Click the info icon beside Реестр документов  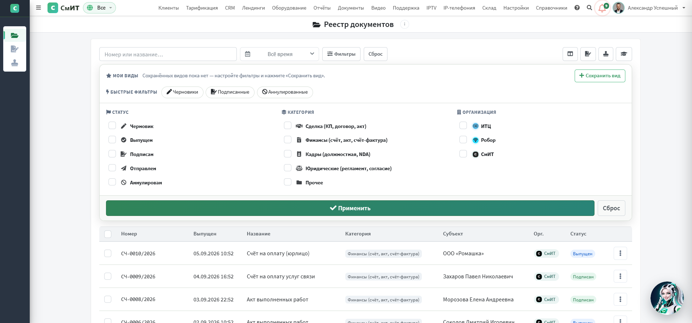coord(404,24)
